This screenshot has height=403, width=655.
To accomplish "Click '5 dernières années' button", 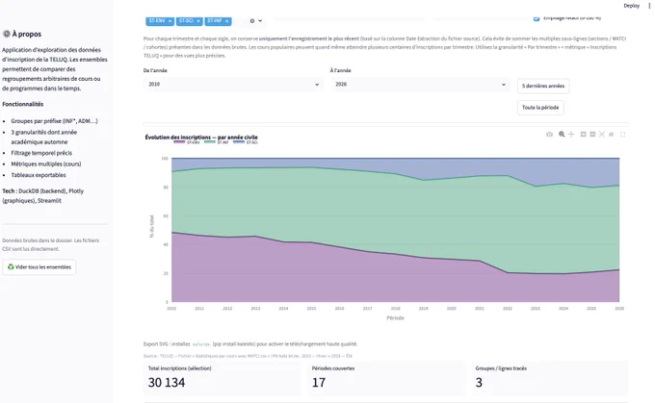I will click(543, 86).
